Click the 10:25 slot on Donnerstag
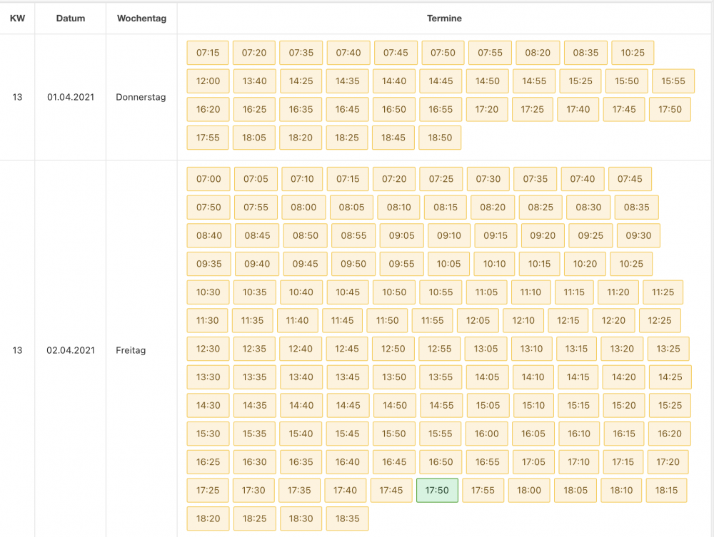This screenshot has height=537, width=714. click(x=633, y=53)
